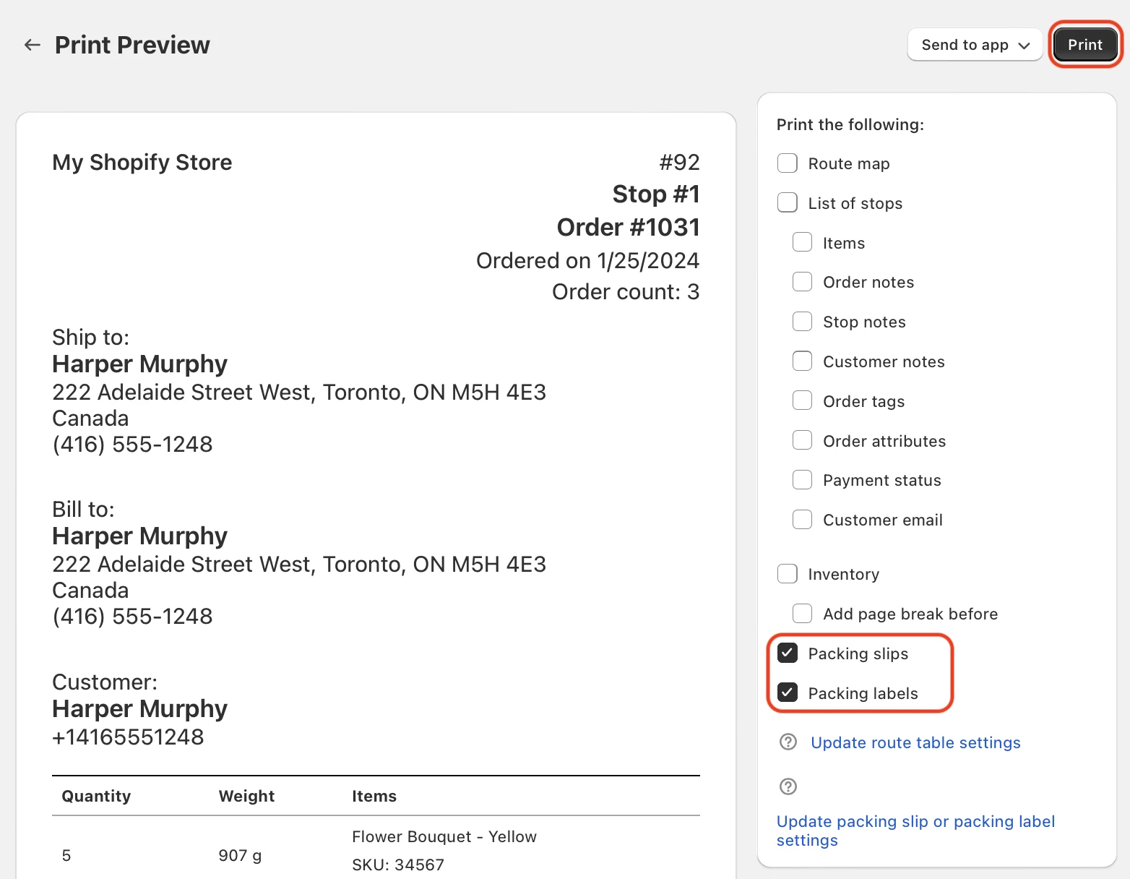Enable the Route map checkbox
The width and height of the screenshot is (1130, 879).
pyautogui.click(x=788, y=163)
